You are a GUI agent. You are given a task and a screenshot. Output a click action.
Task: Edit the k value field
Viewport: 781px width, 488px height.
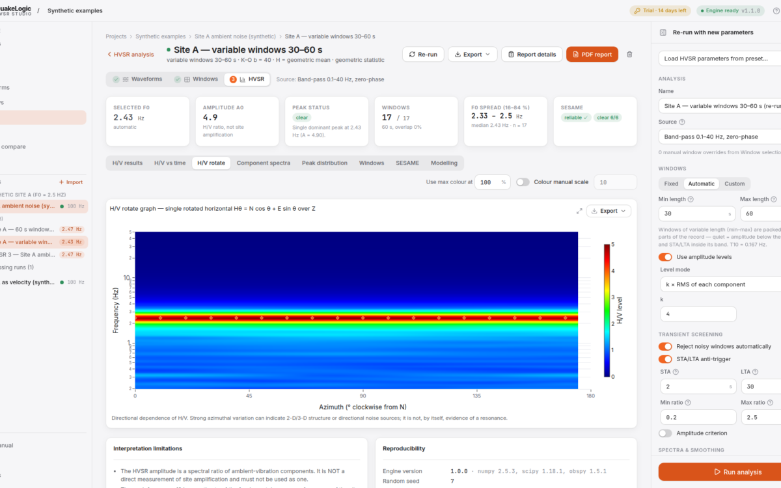click(x=697, y=314)
